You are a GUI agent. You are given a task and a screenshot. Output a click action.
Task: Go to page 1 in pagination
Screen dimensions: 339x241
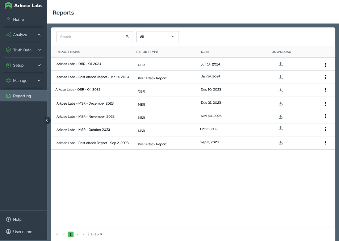[71, 234]
